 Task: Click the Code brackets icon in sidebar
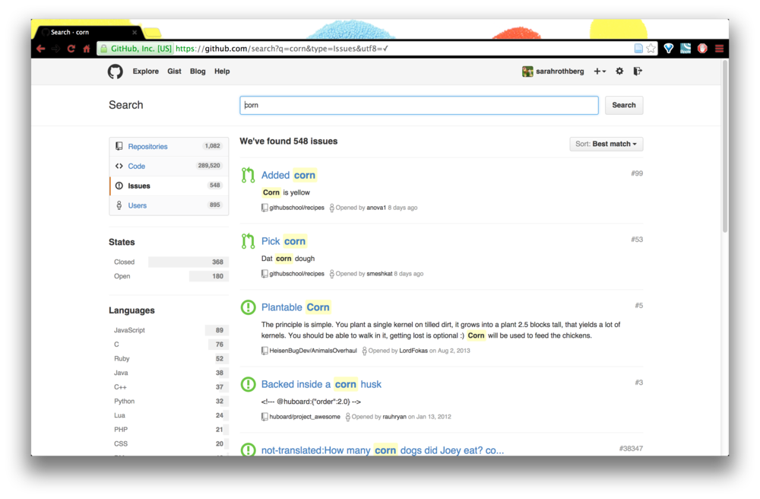119,166
